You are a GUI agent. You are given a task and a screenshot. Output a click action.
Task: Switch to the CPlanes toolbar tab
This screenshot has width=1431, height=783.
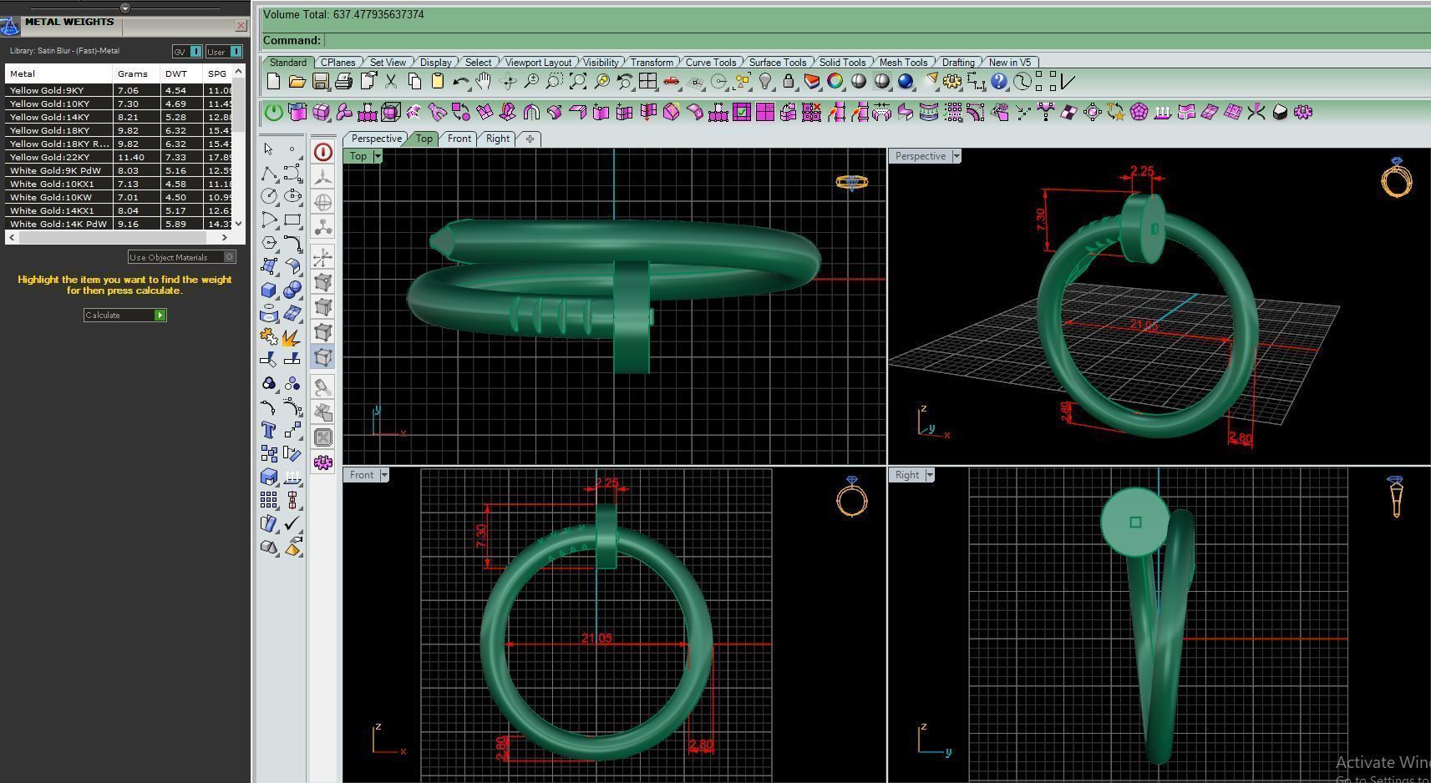[337, 63]
